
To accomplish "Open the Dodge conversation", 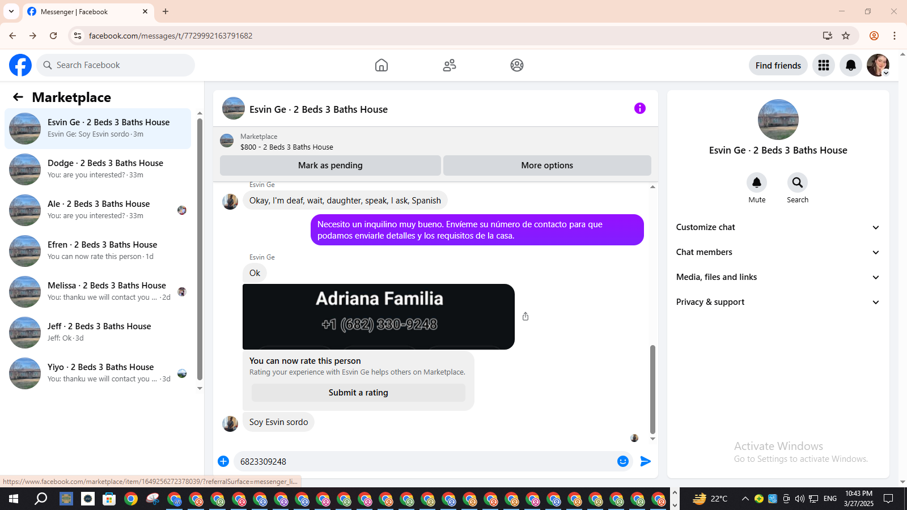I will [x=98, y=169].
